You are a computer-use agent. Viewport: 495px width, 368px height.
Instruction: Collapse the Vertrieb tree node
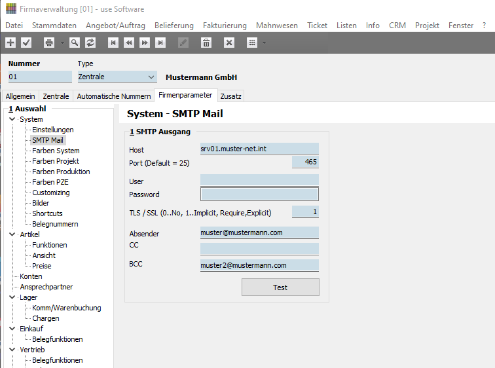point(12,350)
